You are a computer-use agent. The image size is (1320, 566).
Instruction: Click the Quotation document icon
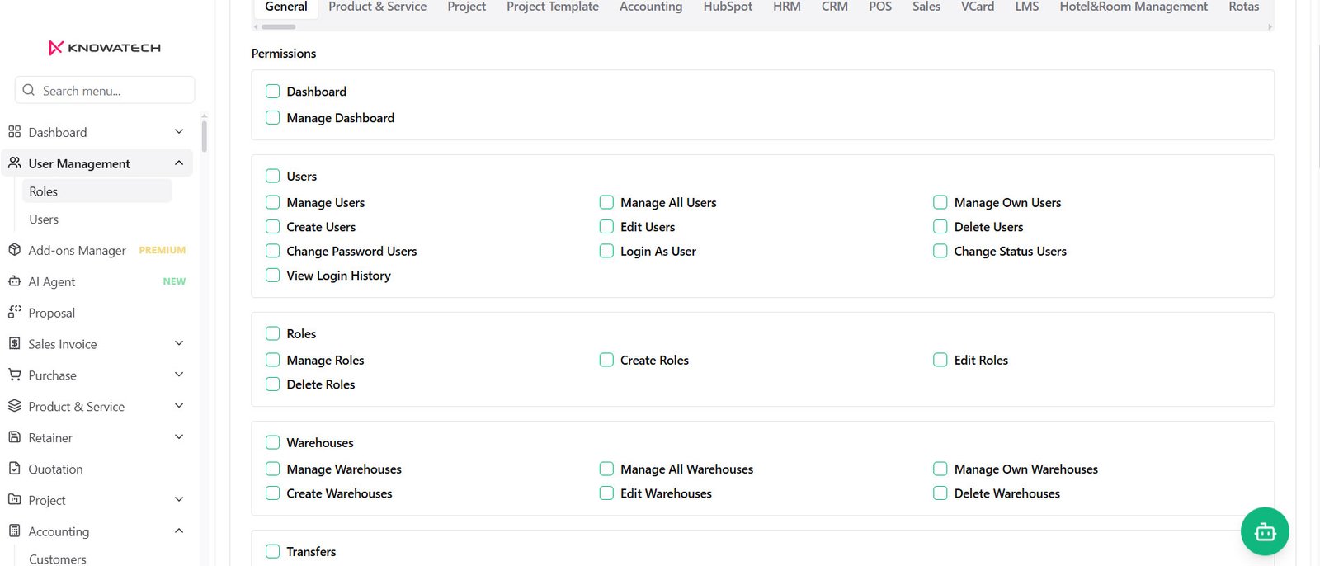tap(14, 469)
